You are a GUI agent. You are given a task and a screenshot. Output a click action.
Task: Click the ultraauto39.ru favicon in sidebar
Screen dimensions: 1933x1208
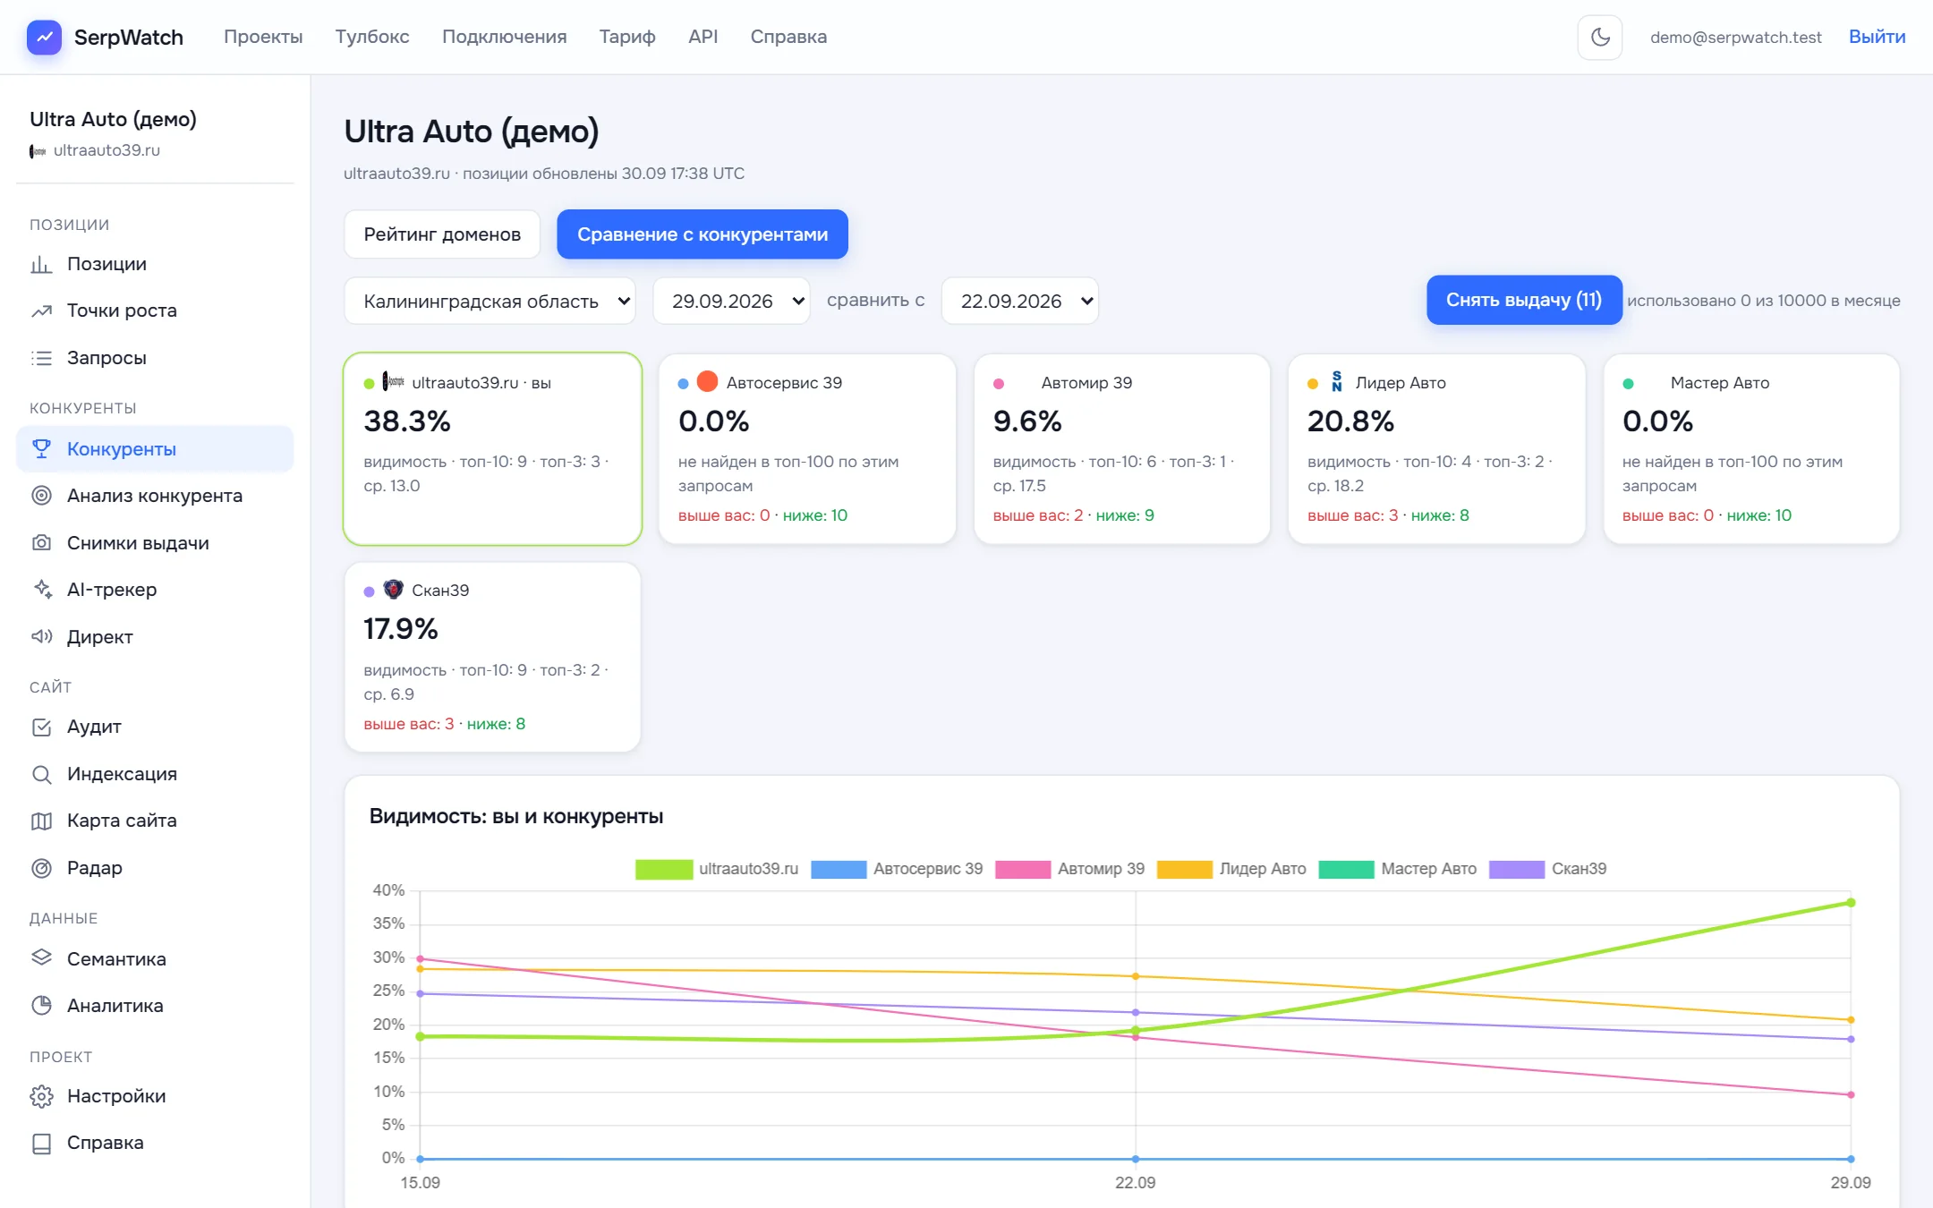[38, 151]
